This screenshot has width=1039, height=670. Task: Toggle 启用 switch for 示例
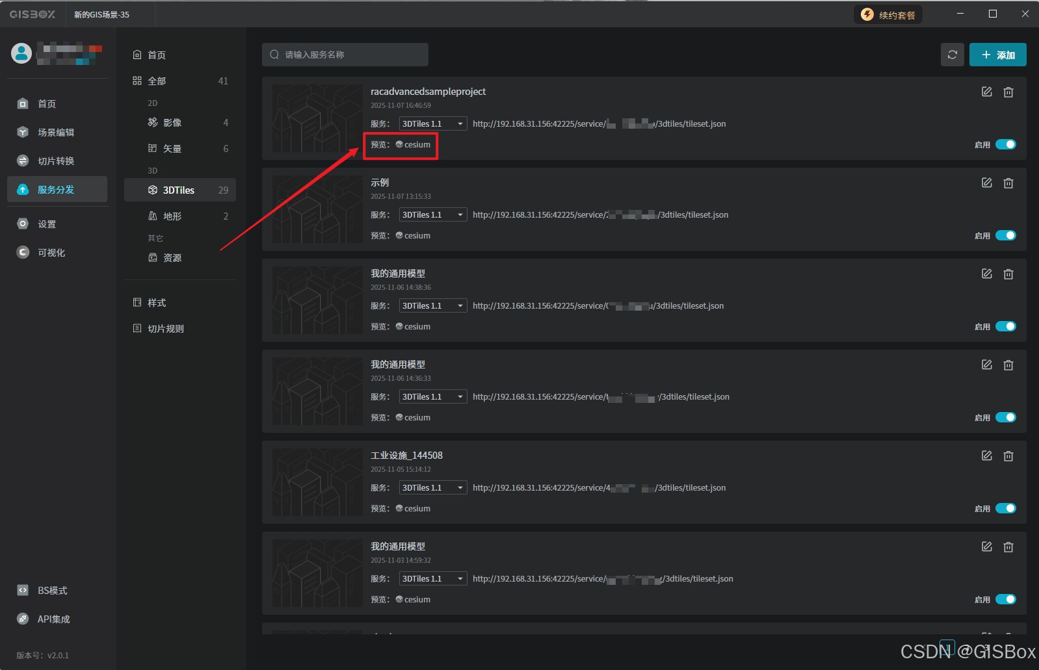click(x=1006, y=235)
